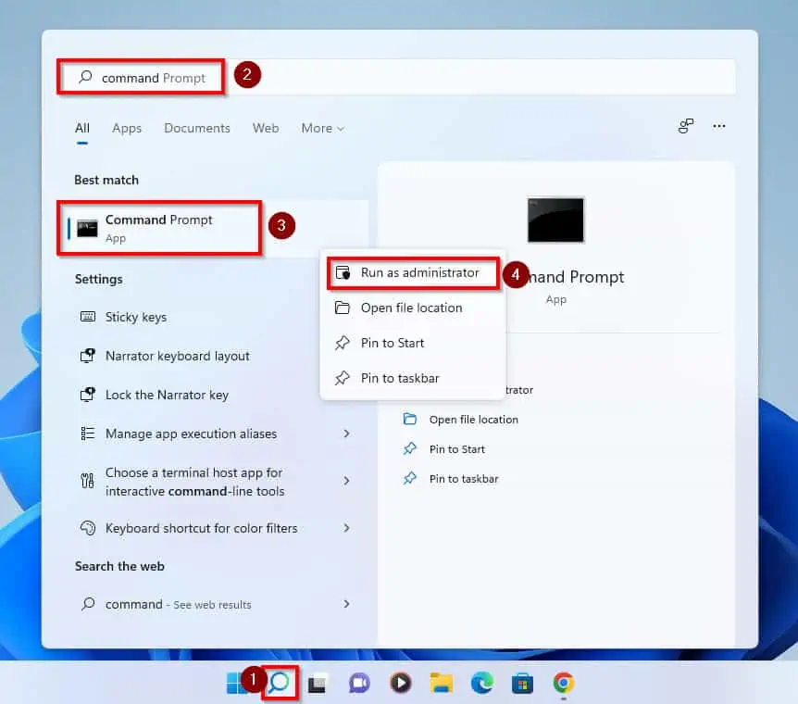
Task: Open the search options people icon
Action: point(686,126)
